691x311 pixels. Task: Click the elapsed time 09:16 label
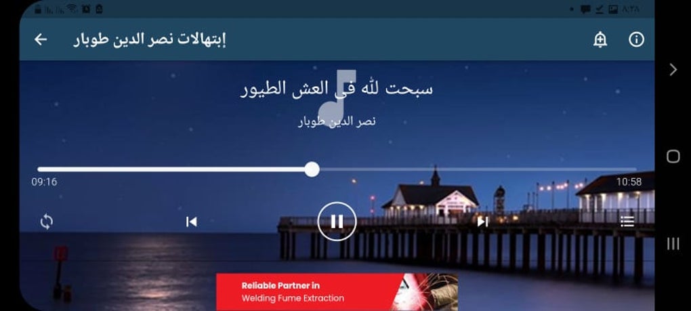coord(44,182)
